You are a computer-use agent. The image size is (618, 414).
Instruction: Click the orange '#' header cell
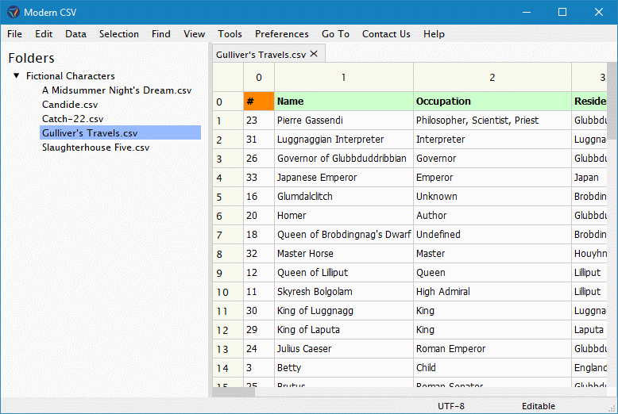[x=259, y=102]
